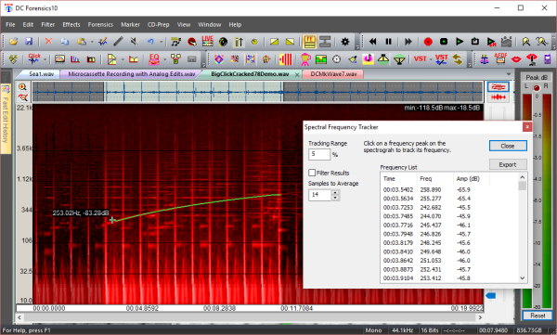557x335 pixels.
Task: Copy selection with the copy icon
Action: (x=65, y=42)
